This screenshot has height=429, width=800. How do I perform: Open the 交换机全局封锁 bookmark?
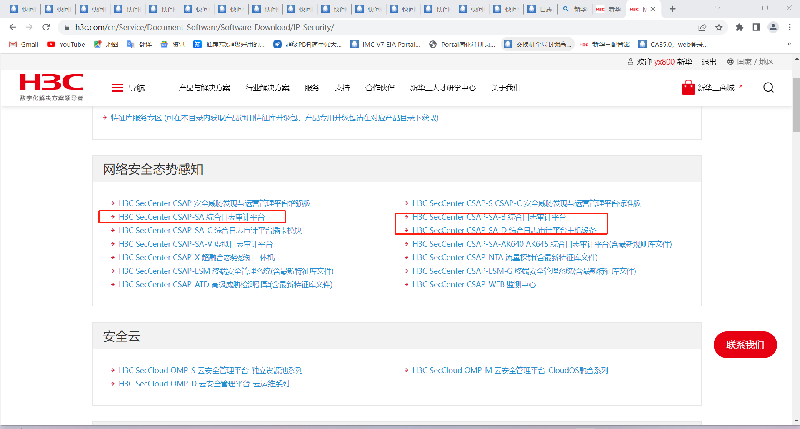coord(538,44)
